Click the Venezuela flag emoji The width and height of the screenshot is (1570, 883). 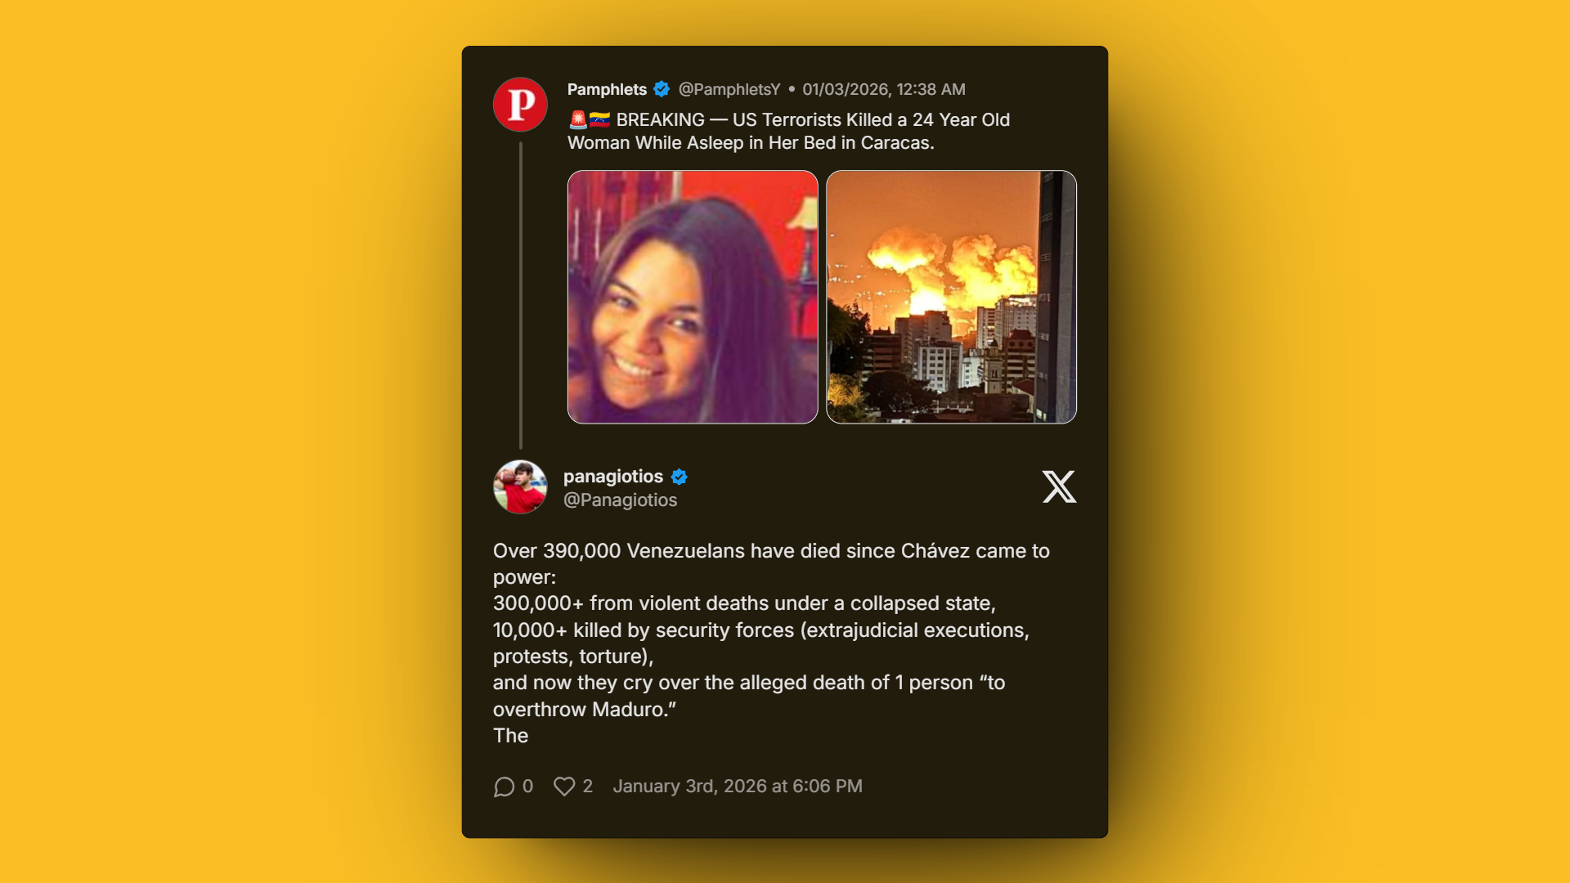click(600, 120)
